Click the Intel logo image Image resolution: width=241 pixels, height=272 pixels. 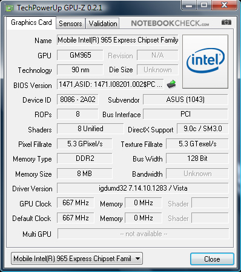click(x=205, y=61)
